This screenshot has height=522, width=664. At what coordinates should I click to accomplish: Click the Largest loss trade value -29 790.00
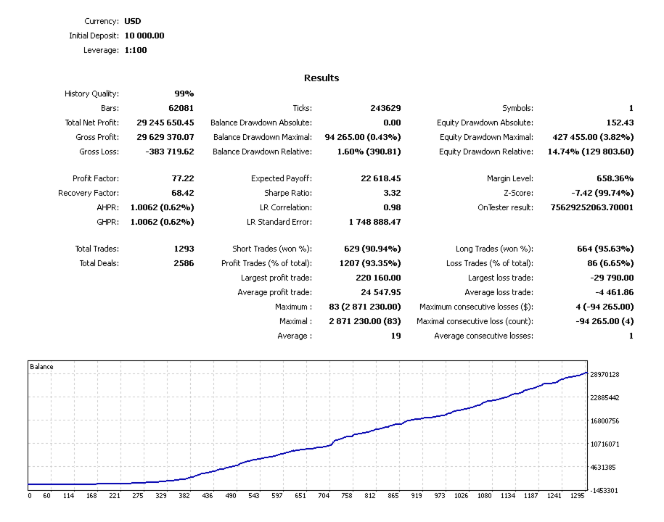point(612,278)
